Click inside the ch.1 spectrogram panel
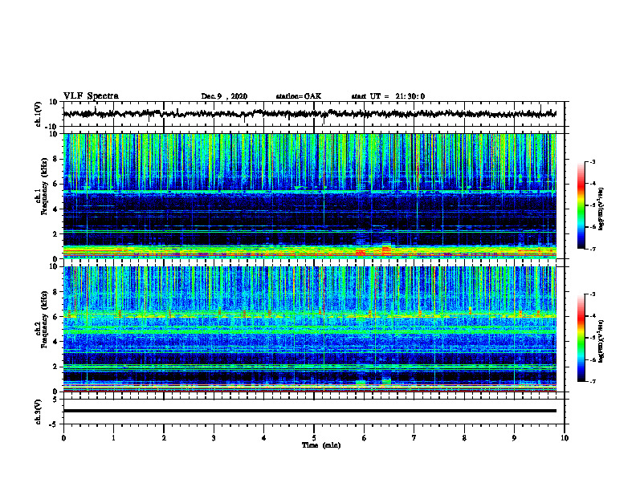636x491 pixels. (309, 196)
